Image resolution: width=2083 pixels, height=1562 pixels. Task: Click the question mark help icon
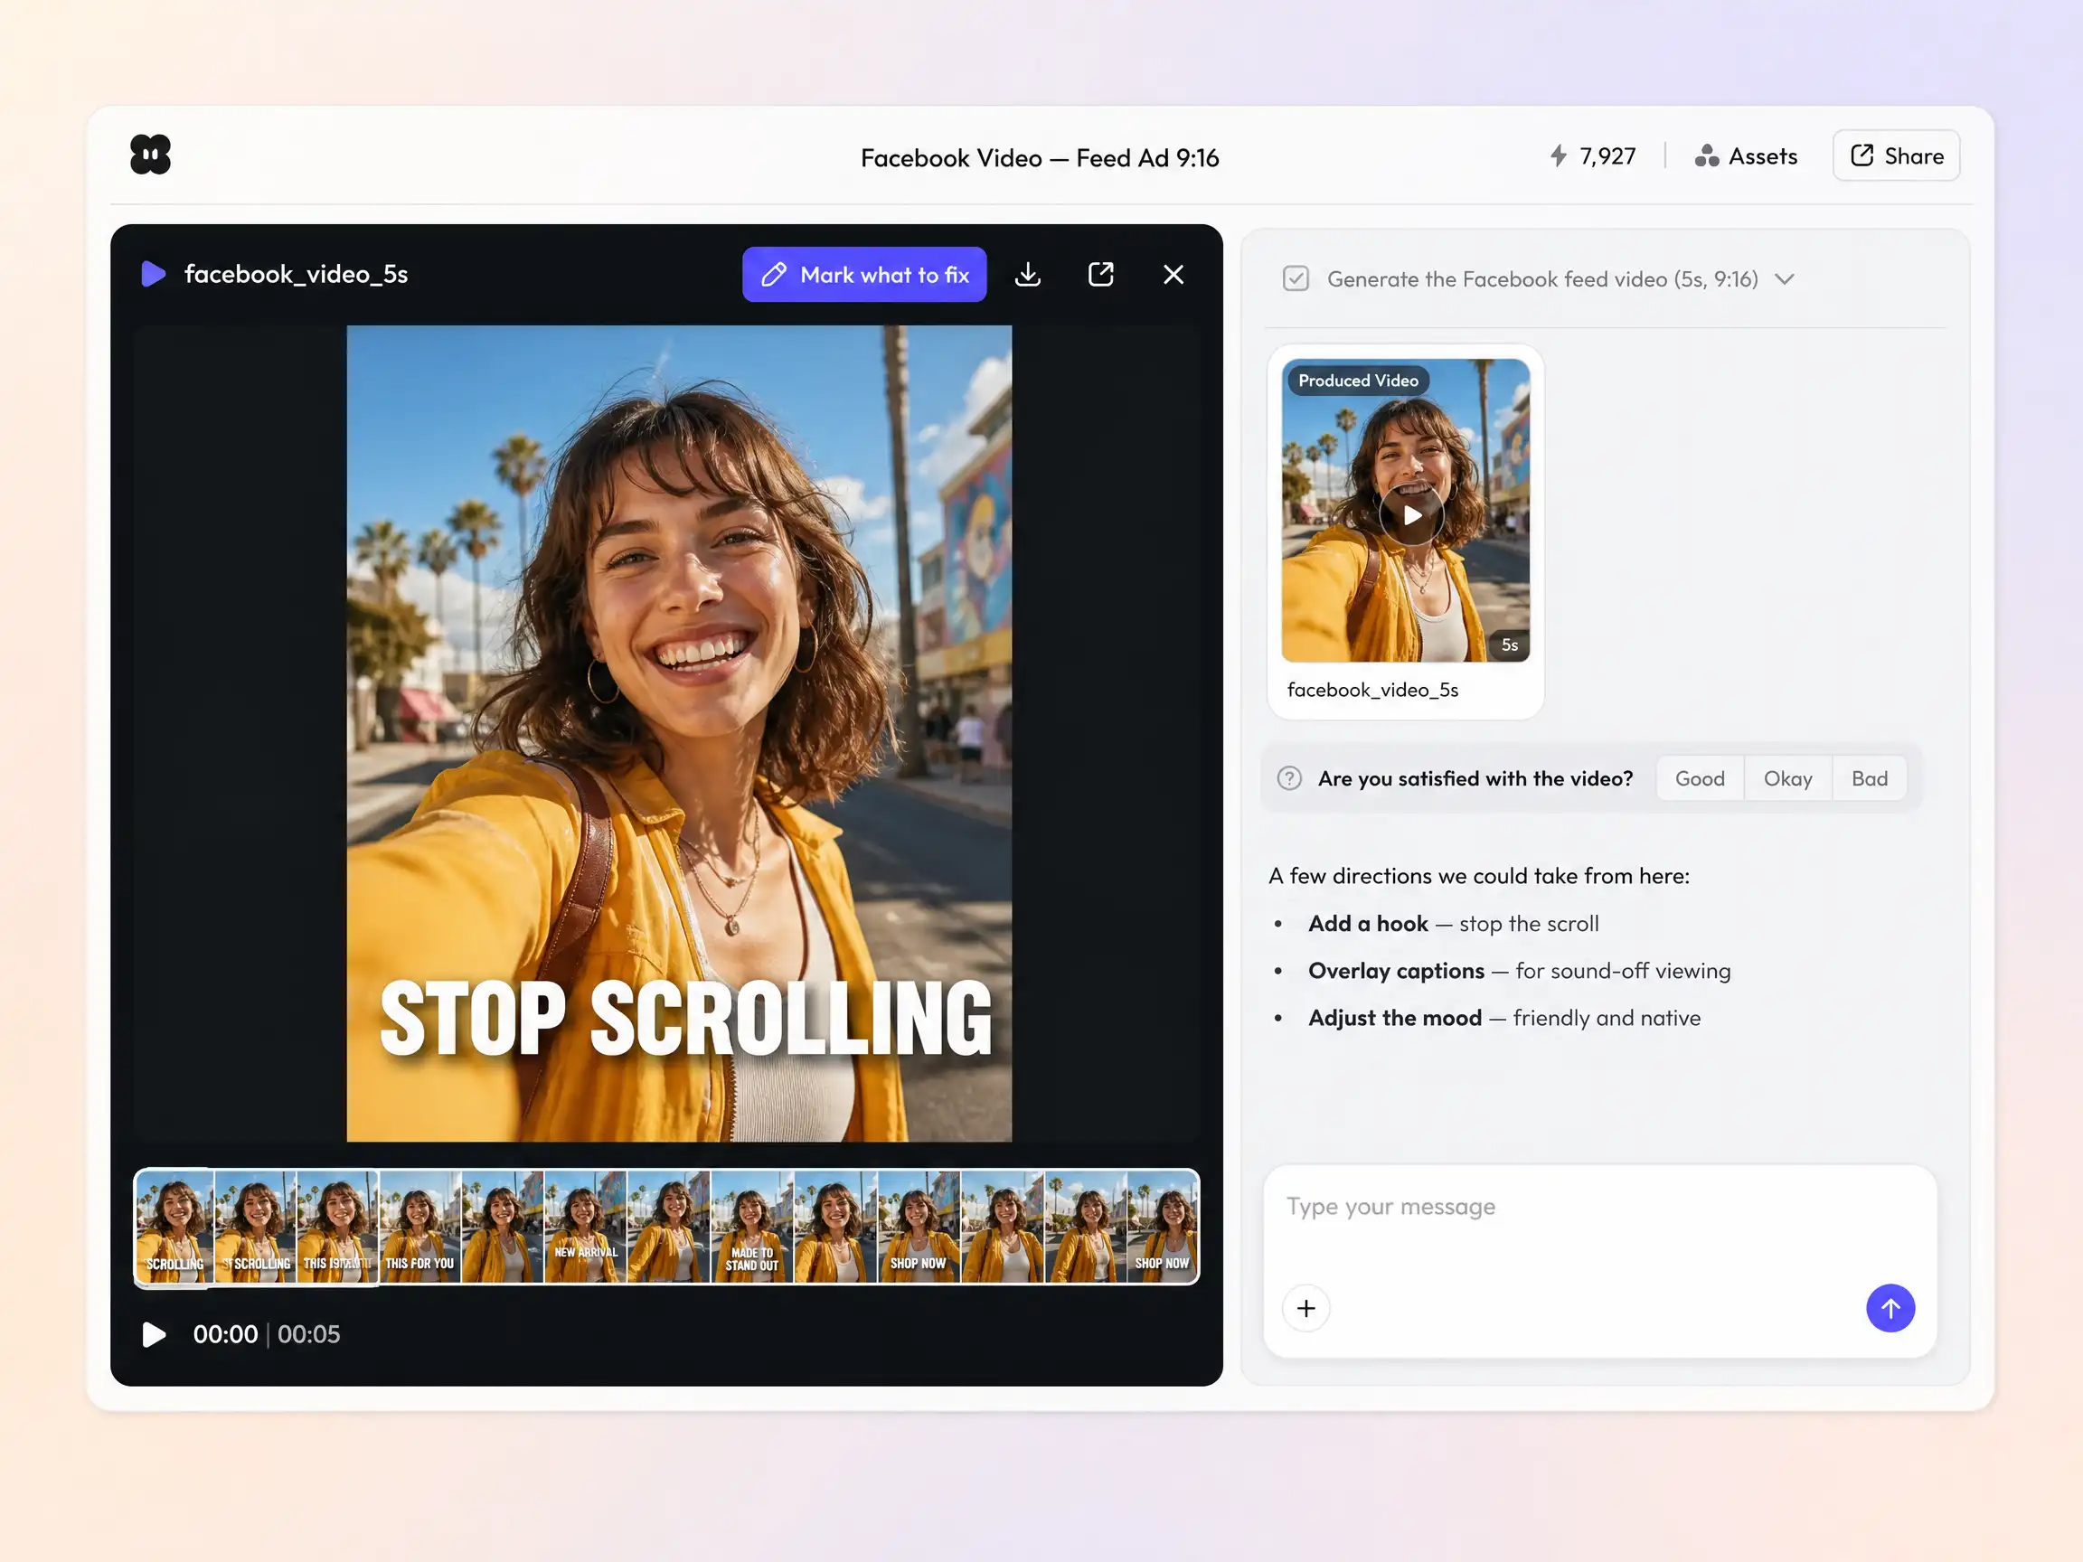coord(1288,778)
